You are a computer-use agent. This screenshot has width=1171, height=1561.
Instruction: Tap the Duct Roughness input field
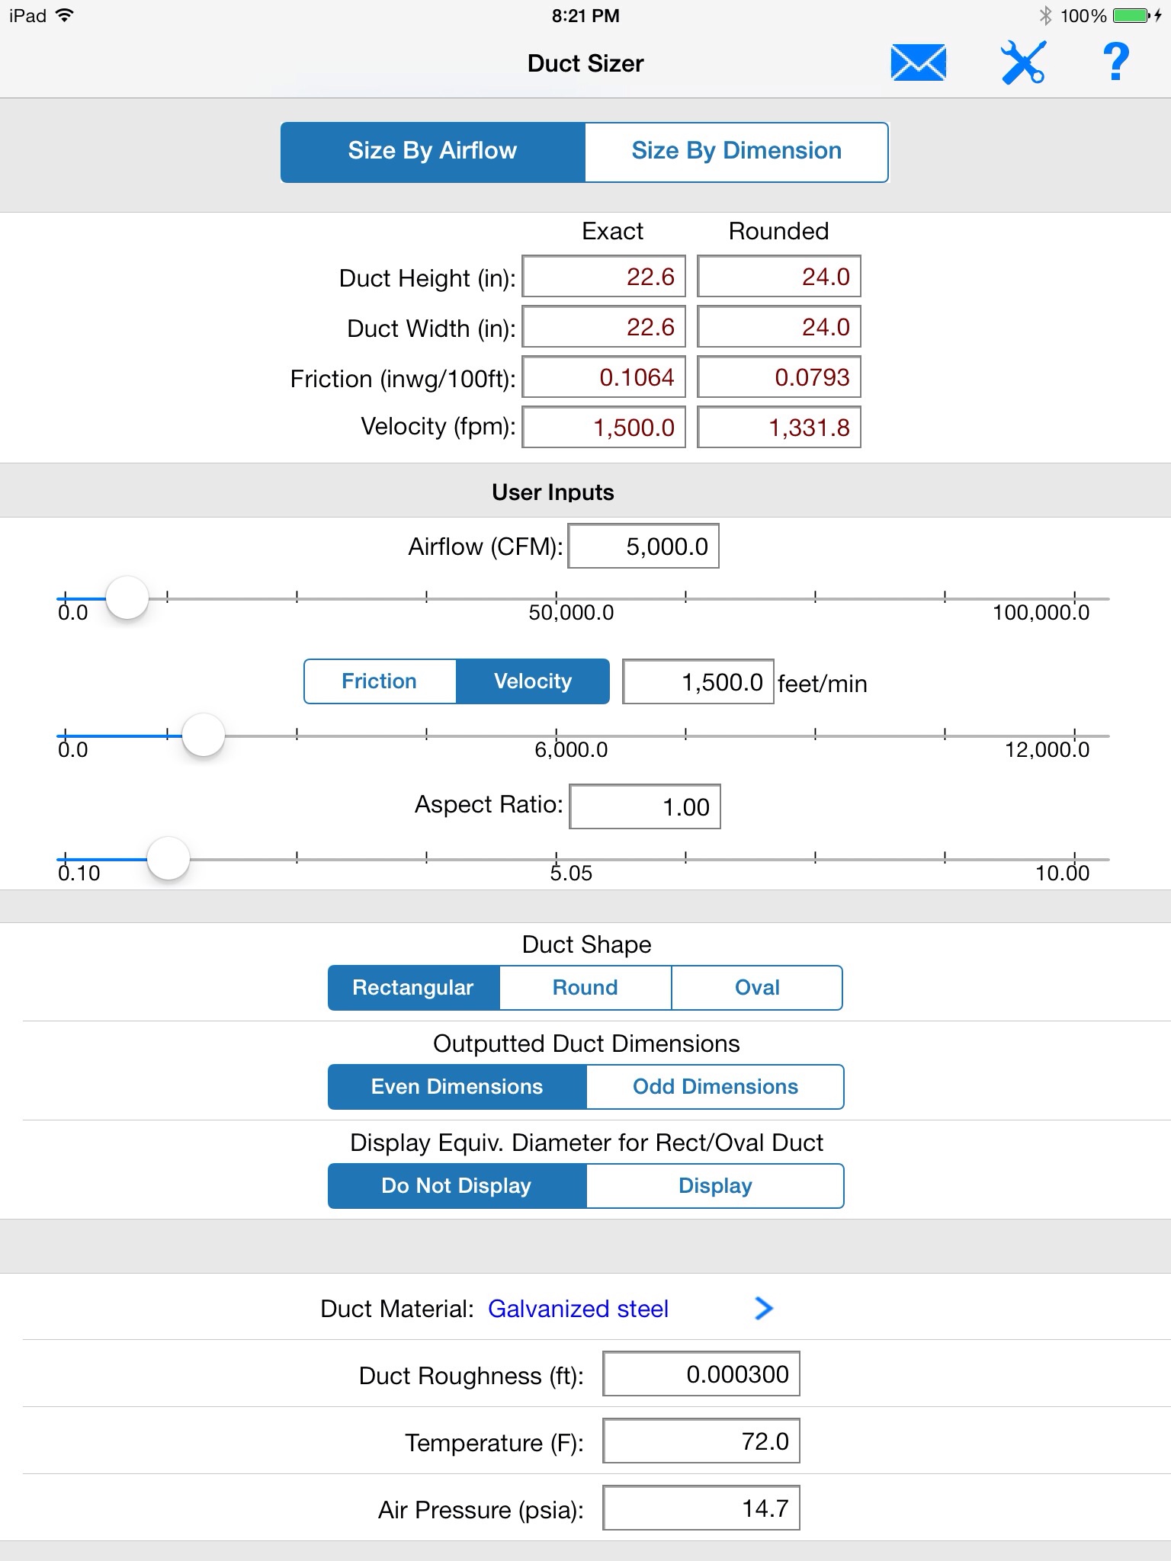click(701, 1374)
